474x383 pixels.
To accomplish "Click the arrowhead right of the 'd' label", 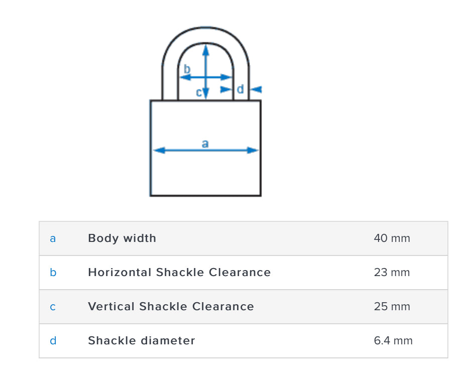I will (256, 89).
